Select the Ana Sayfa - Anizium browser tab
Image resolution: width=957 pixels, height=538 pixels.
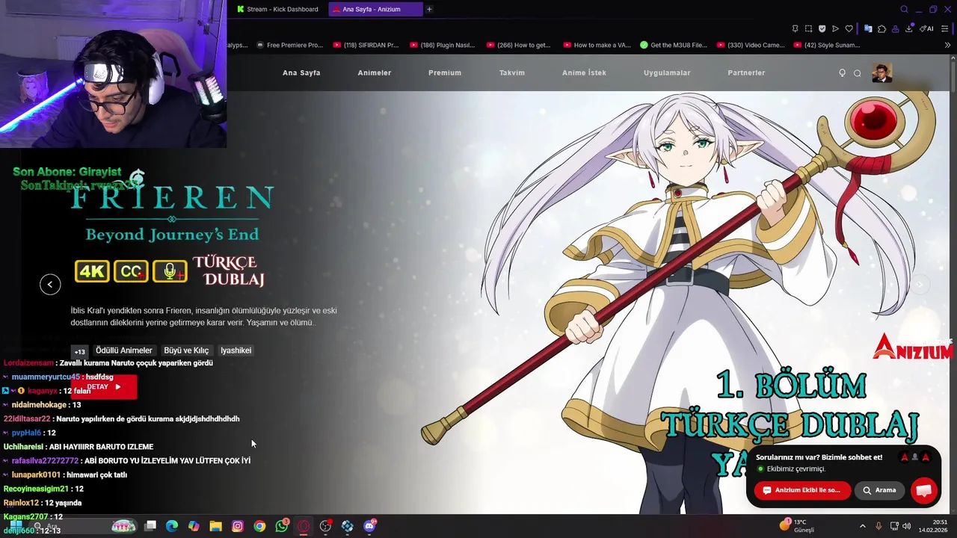(375, 9)
